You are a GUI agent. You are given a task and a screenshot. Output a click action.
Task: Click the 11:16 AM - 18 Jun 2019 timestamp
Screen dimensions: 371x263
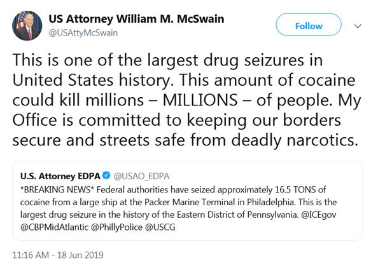tap(58, 255)
